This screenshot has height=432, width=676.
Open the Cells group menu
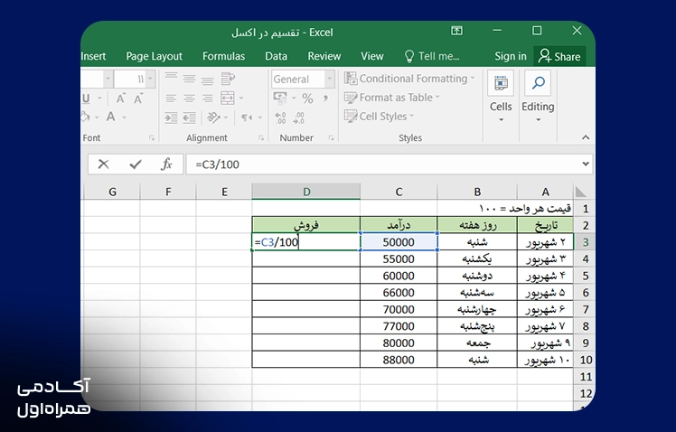501,98
